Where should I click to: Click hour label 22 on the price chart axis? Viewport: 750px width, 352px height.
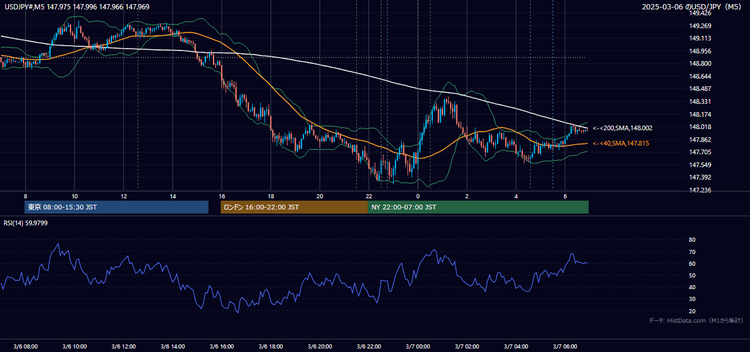tap(369, 196)
